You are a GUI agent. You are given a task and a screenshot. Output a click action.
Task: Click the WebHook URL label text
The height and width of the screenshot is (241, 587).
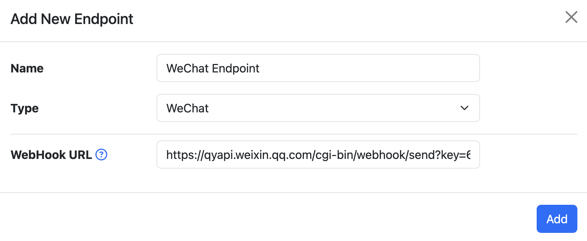pyautogui.click(x=51, y=155)
